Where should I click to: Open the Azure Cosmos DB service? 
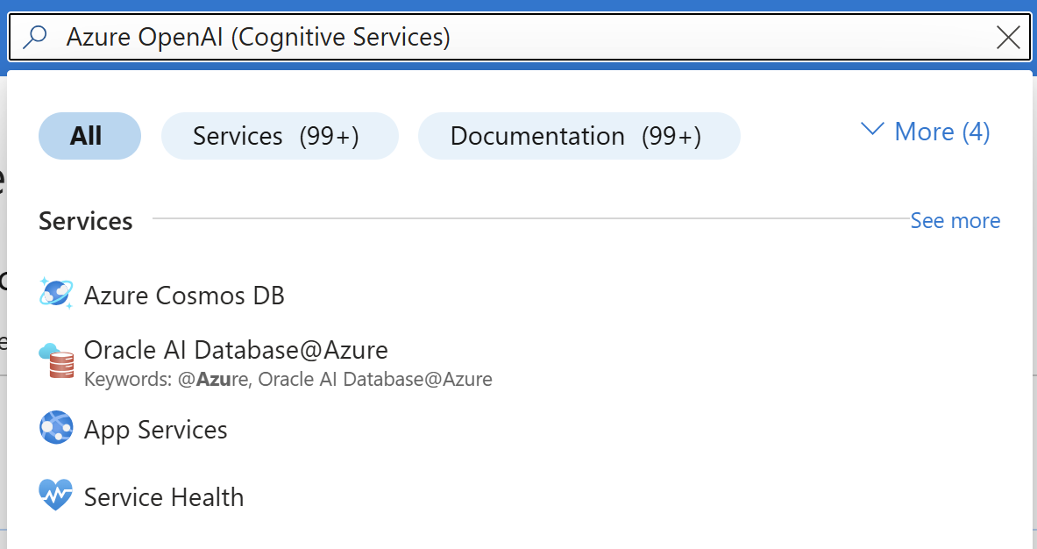click(184, 295)
